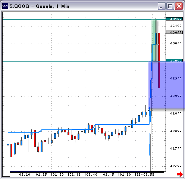The image size is (185, 179).
Task: Click the 02:30 time label
Action: point(58,175)
